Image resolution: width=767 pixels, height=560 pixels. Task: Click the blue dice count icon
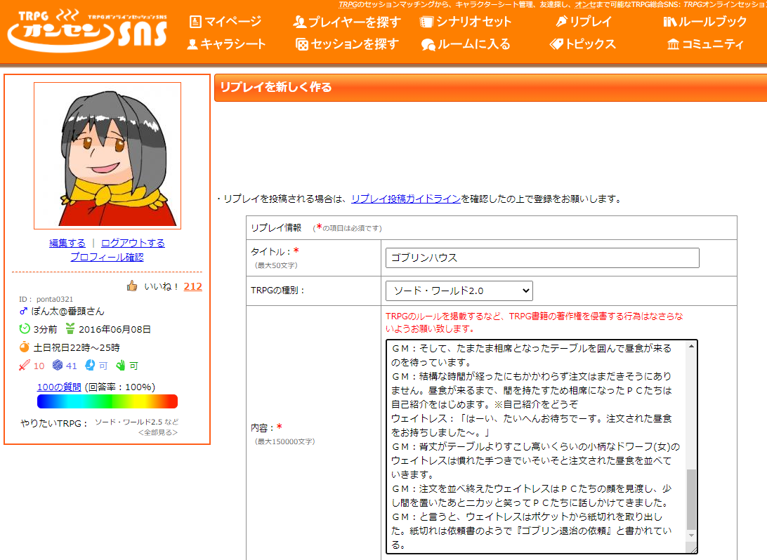[58, 365]
